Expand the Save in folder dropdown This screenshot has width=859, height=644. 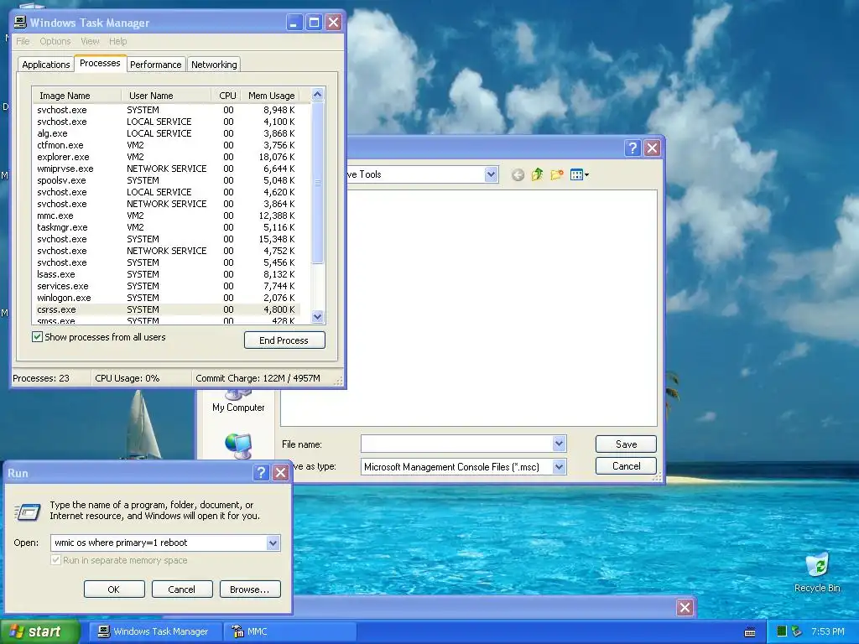point(491,174)
